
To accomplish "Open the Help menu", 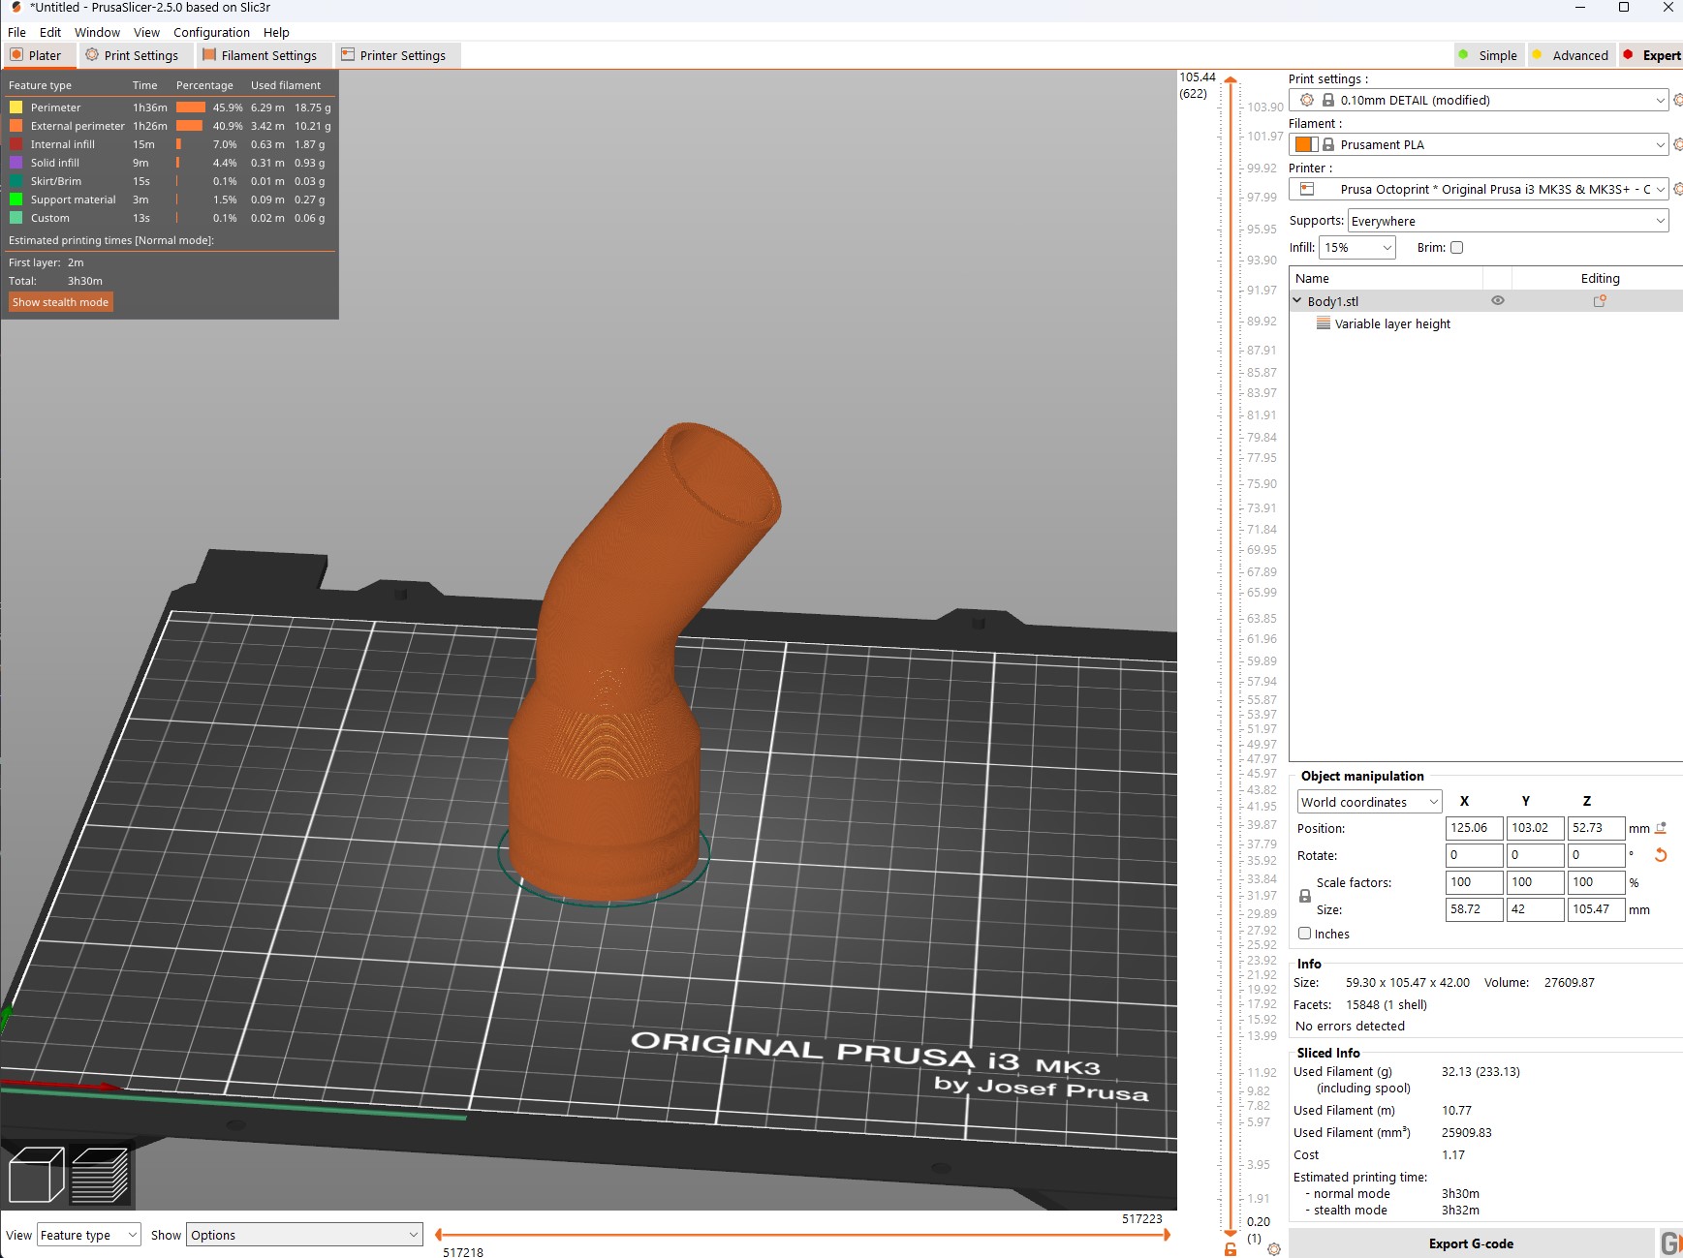I will [x=276, y=32].
